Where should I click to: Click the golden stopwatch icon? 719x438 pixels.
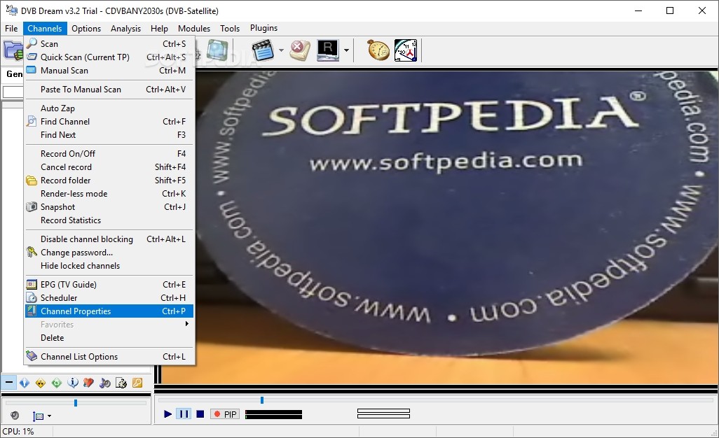coord(378,50)
